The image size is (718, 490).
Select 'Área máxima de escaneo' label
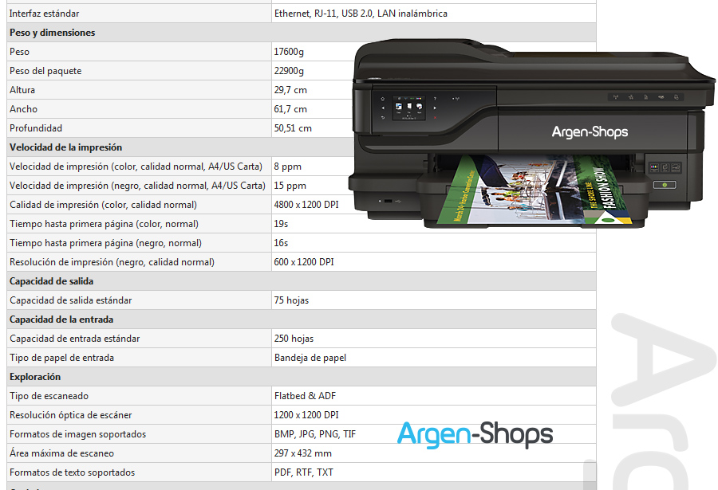(x=61, y=453)
